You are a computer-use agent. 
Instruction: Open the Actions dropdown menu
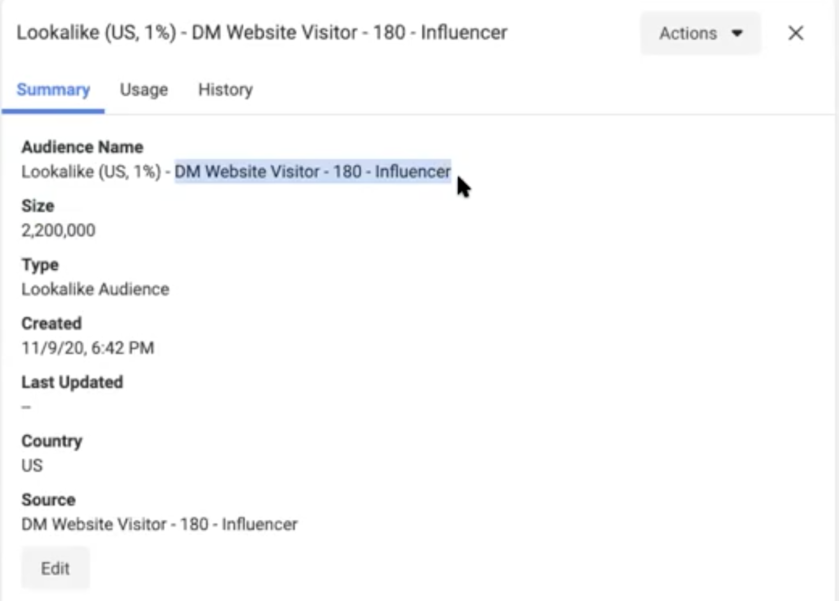click(x=699, y=33)
